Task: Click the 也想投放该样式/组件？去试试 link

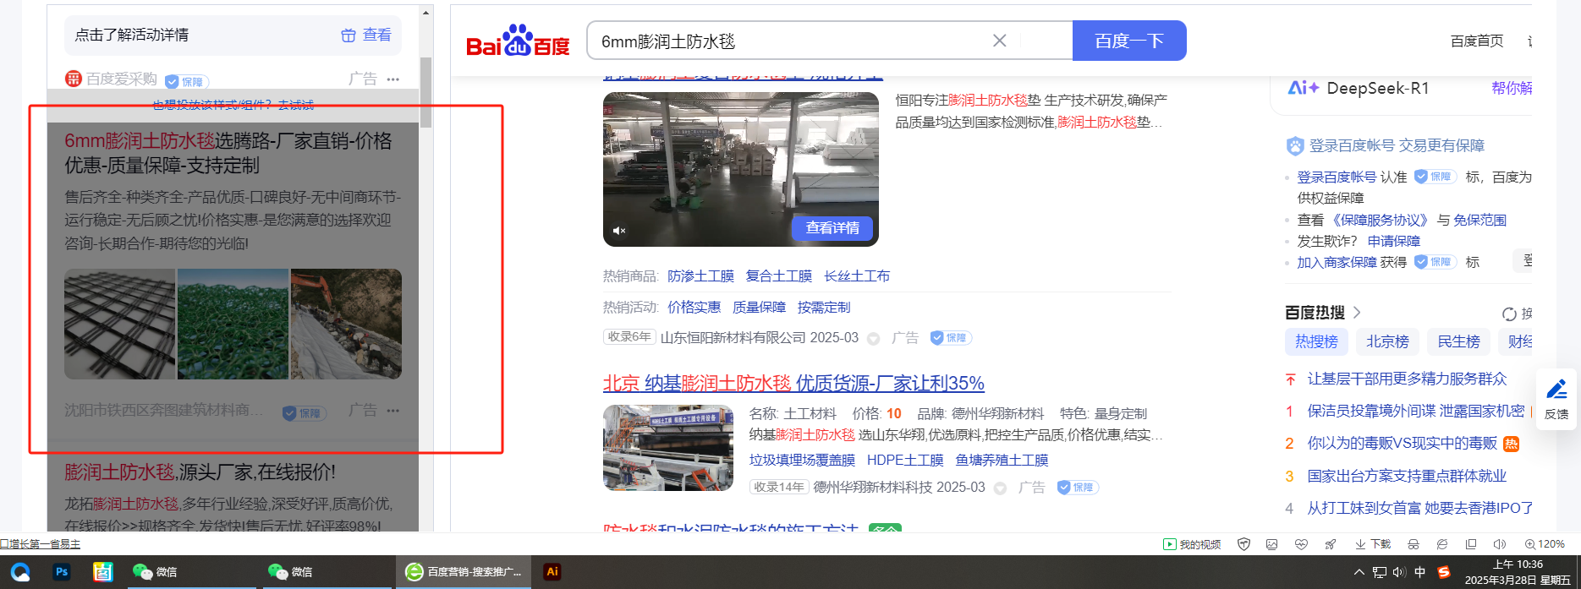Action: click(233, 105)
